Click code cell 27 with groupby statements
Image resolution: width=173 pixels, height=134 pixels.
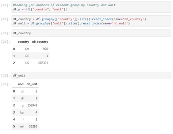pos(91,21)
